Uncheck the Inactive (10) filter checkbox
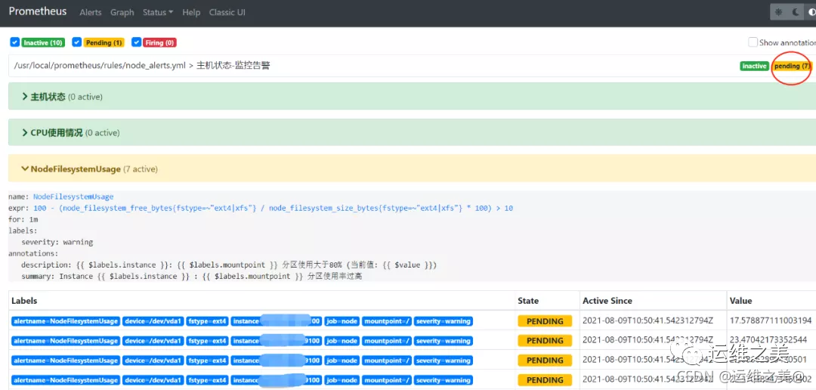The height and width of the screenshot is (390, 816). 14,42
